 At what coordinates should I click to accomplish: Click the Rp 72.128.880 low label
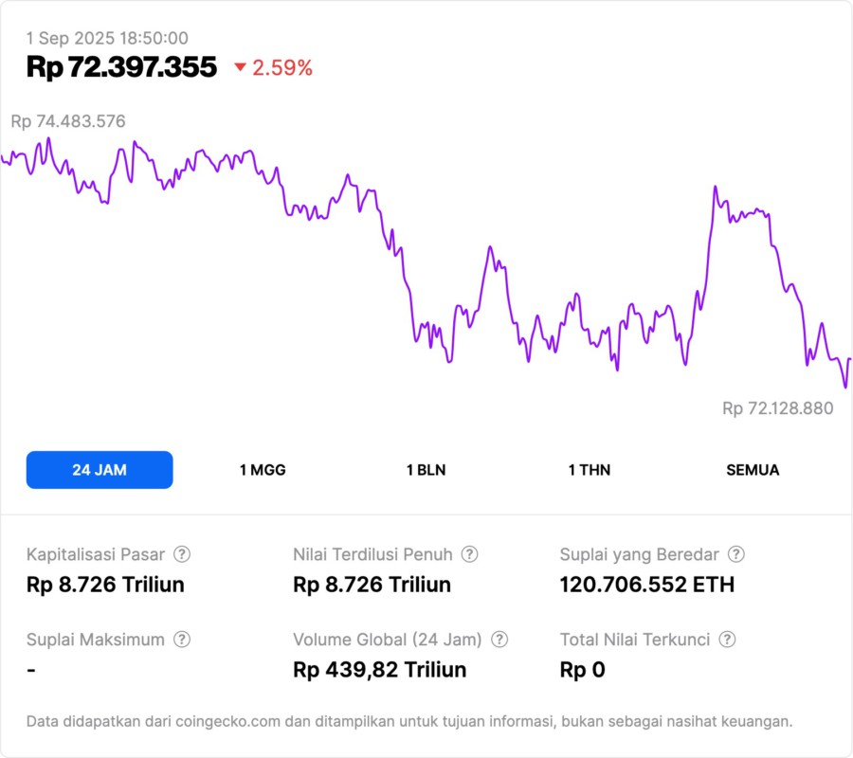(777, 408)
